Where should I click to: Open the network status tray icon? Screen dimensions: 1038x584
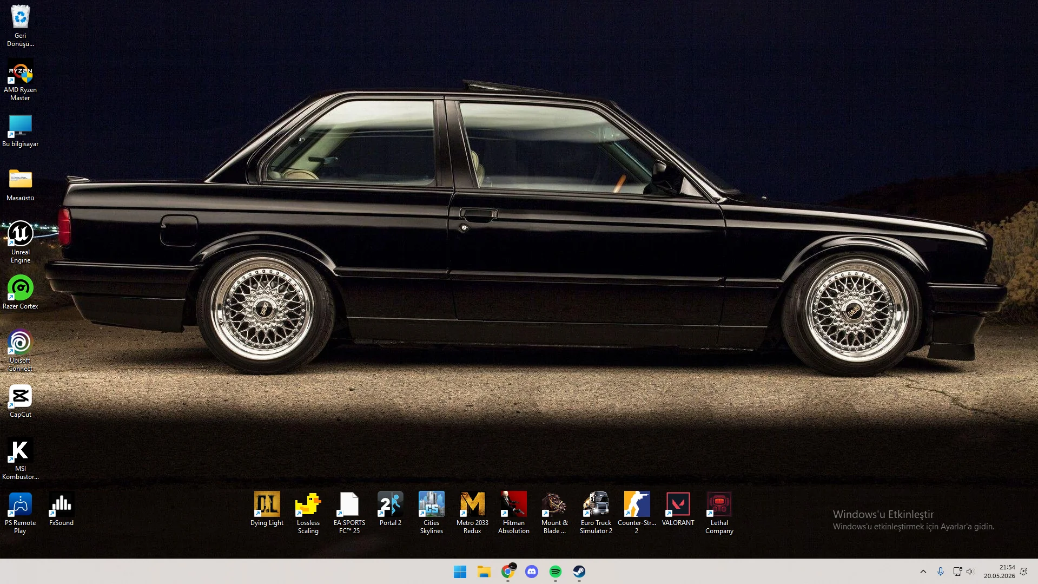957,572
